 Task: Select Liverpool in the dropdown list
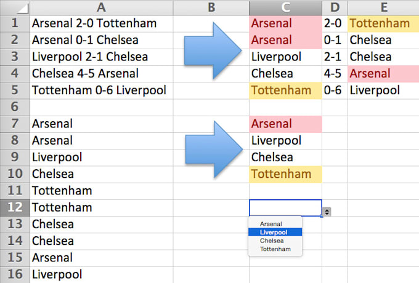click(274, 233)
